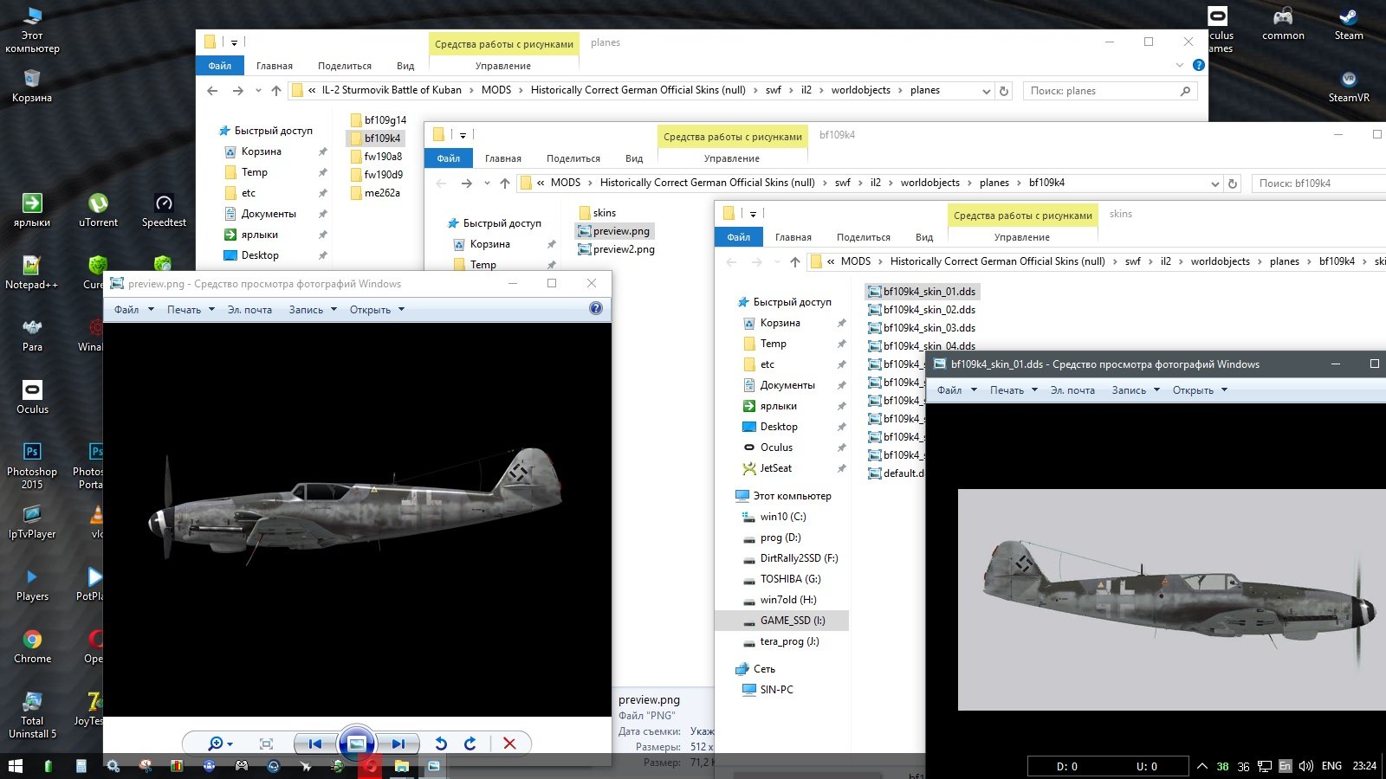Click Эл. почта in bf109k4_skin_01.dds viewer
This screenshot has width=1386, height=779.
1072,389
